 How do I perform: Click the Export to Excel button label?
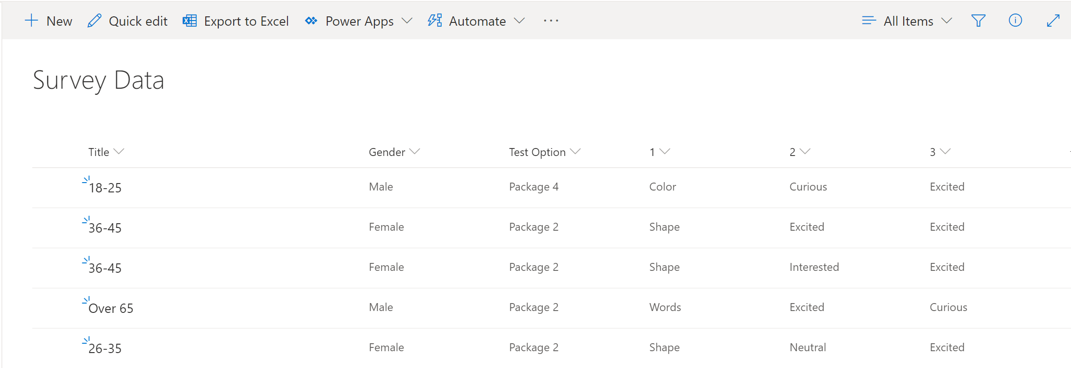[246, 21]
